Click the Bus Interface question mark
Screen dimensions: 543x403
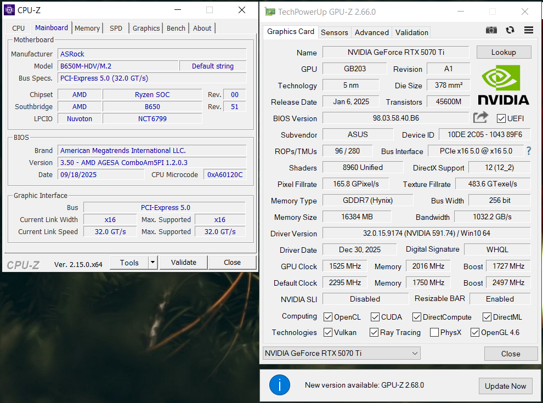pyautogui.click(x=528, y=151)
